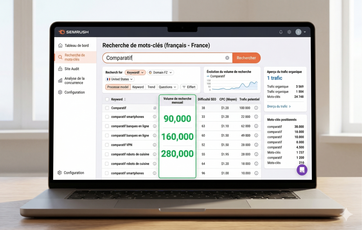
Task: Select Recherche de mots-clés in sidebar
Action: pyautogui.click(x=75, y=57)
